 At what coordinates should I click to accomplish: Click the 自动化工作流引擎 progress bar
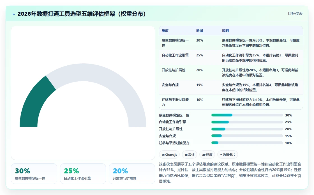(x=247, y=122)
